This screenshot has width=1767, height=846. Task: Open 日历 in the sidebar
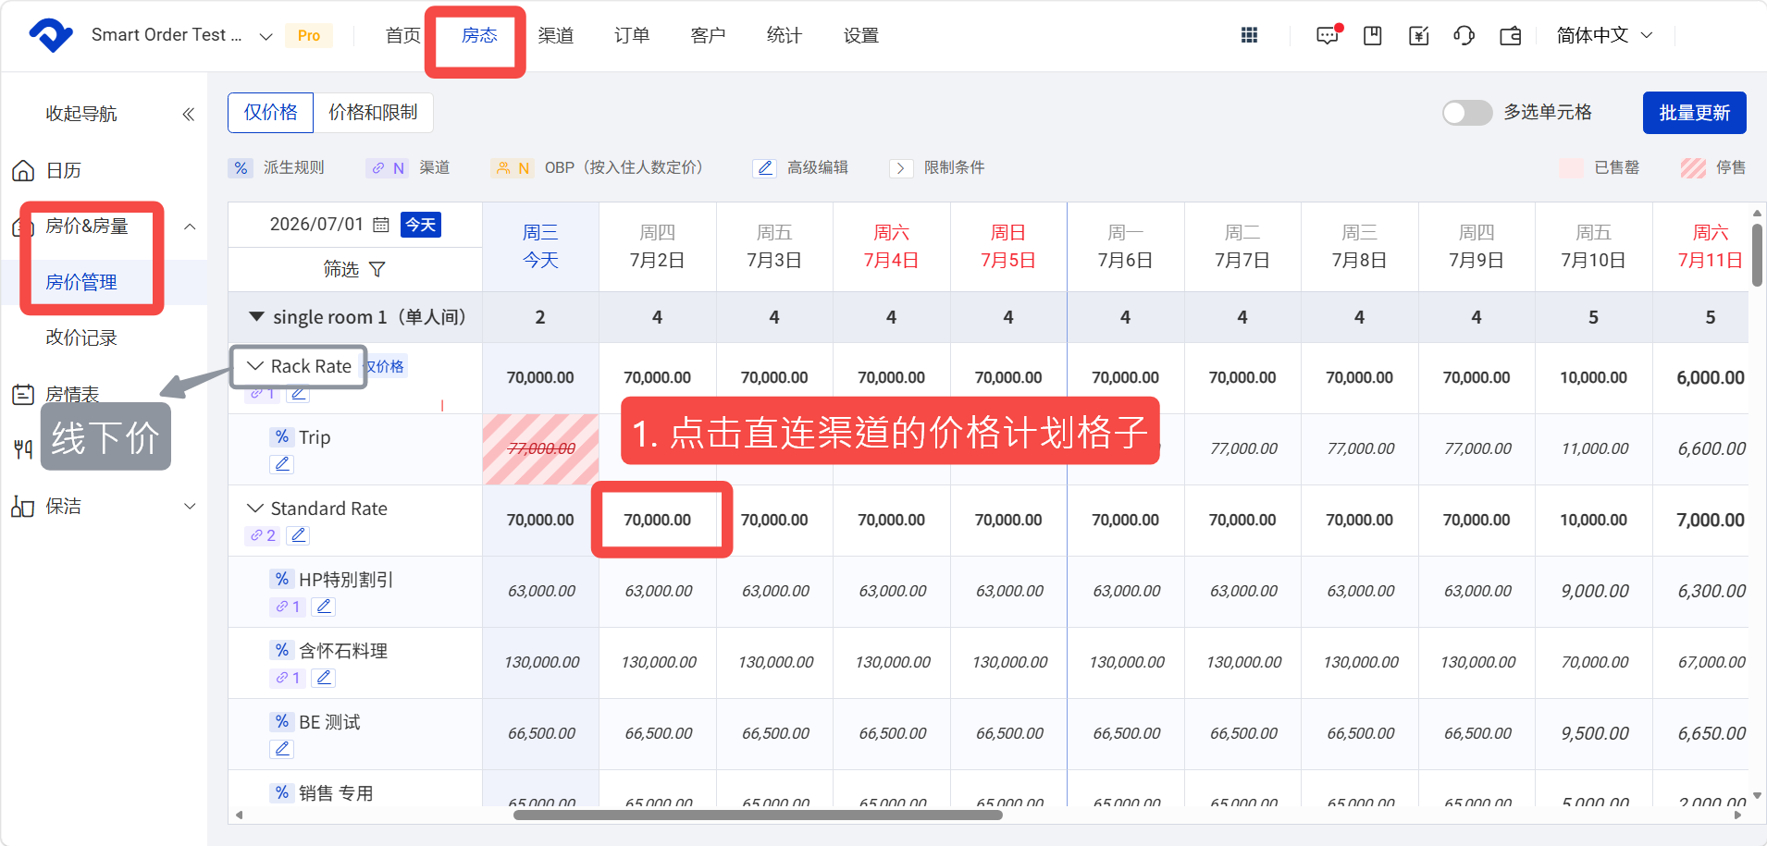64,170
